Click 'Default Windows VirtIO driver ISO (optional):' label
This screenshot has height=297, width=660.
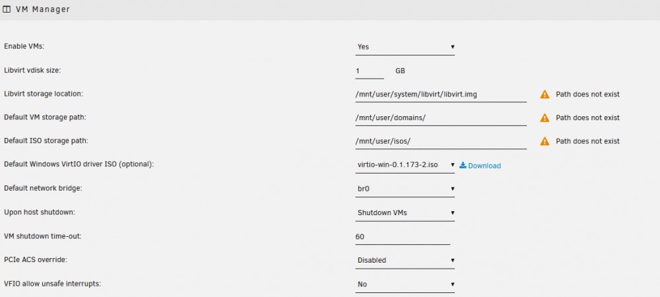tap(79, 164)
